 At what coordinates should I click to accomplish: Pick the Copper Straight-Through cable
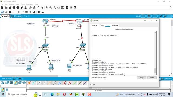(39, 83)
